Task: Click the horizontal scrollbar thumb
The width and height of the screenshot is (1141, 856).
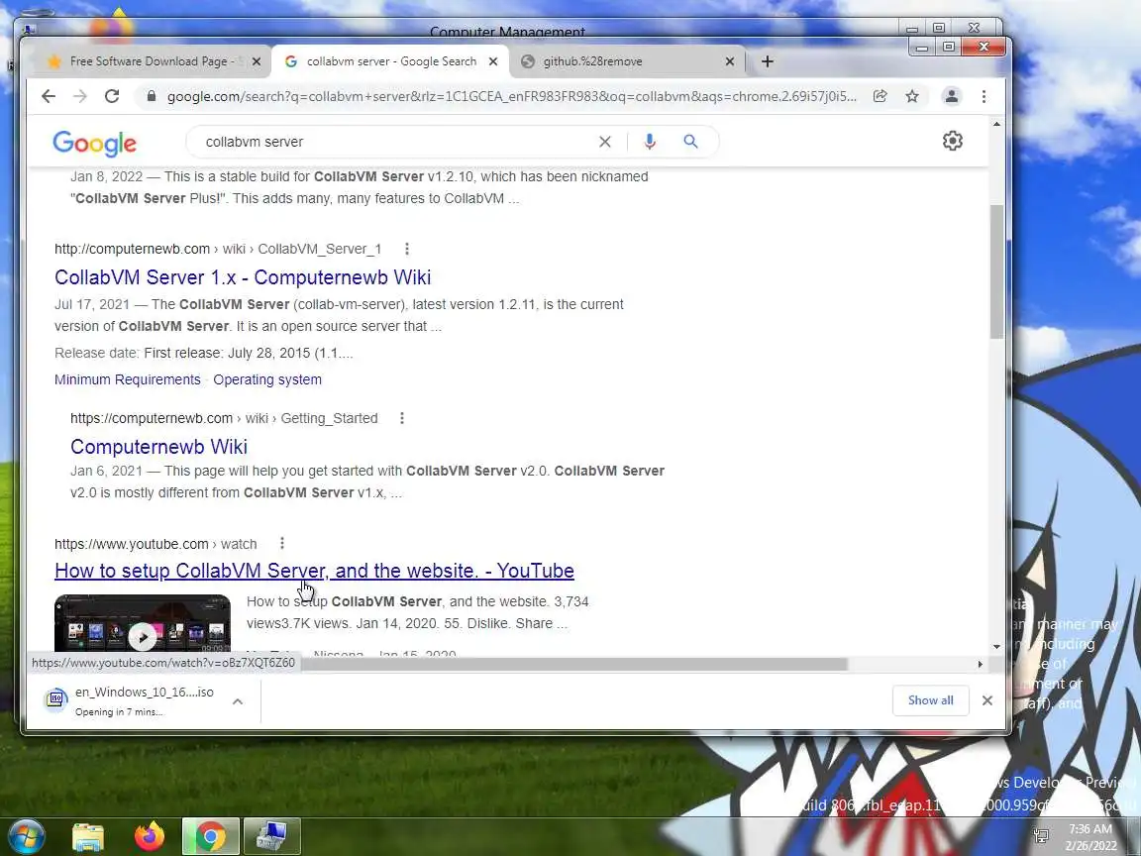Action: [572, 664]
